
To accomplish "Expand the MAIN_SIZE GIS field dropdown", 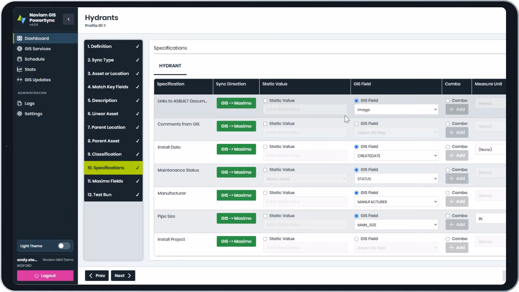I will tap(396, 225).
